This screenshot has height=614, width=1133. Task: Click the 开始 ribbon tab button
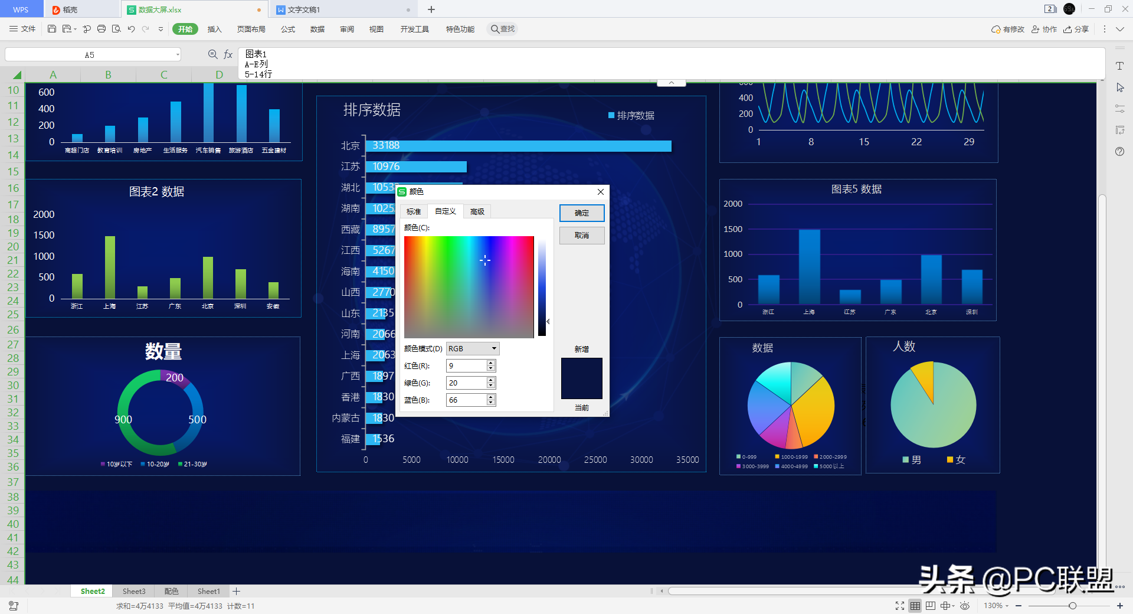[185, 29]
